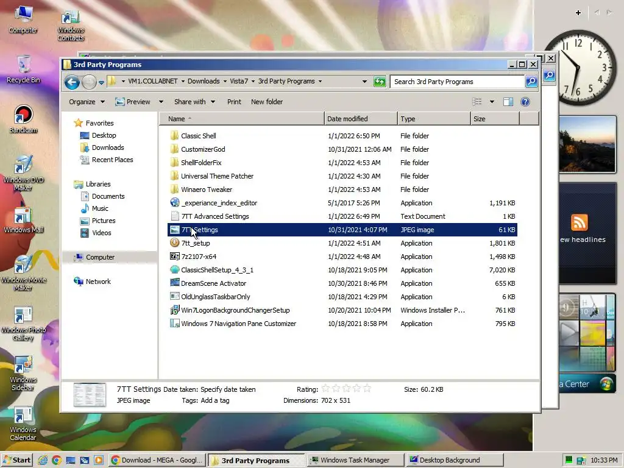The width and height of the screenshot is (624, 468).
Task: Select ClassicShellSetup_4_3_1 file
Action: click(x=342, y=270)
